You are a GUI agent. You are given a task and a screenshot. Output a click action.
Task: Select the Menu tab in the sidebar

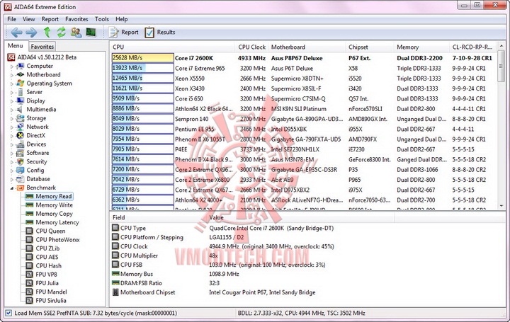(16, 46)
